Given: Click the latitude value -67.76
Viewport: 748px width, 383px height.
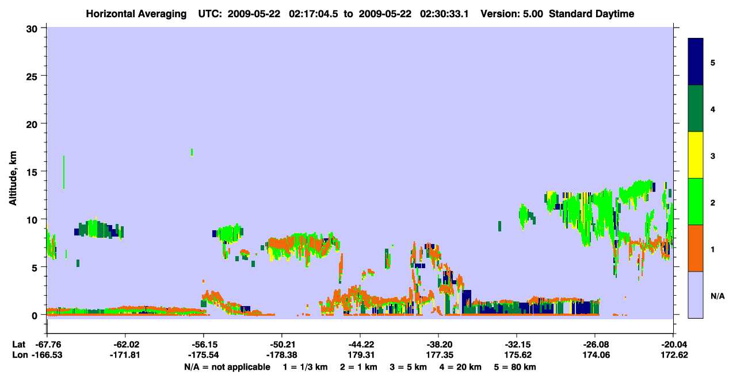Looking at the screenshot, I should (x=47, y=345).
